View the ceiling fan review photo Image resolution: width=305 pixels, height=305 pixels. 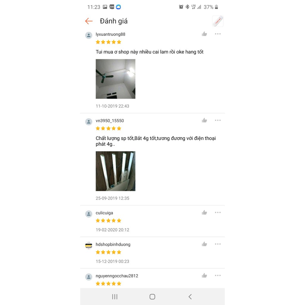116,79
